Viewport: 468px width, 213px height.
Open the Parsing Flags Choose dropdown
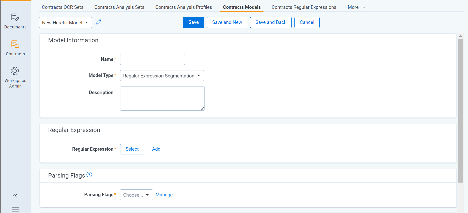pos(136,195)
